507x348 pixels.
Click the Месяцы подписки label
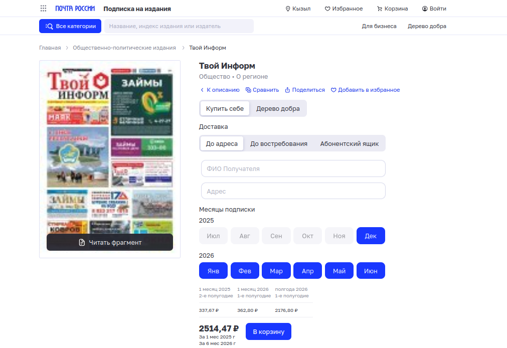[227, 210]
